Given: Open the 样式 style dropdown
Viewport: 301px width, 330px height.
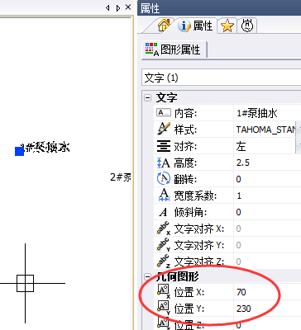Looking at the screenshot, I should [x=299, y=130].
